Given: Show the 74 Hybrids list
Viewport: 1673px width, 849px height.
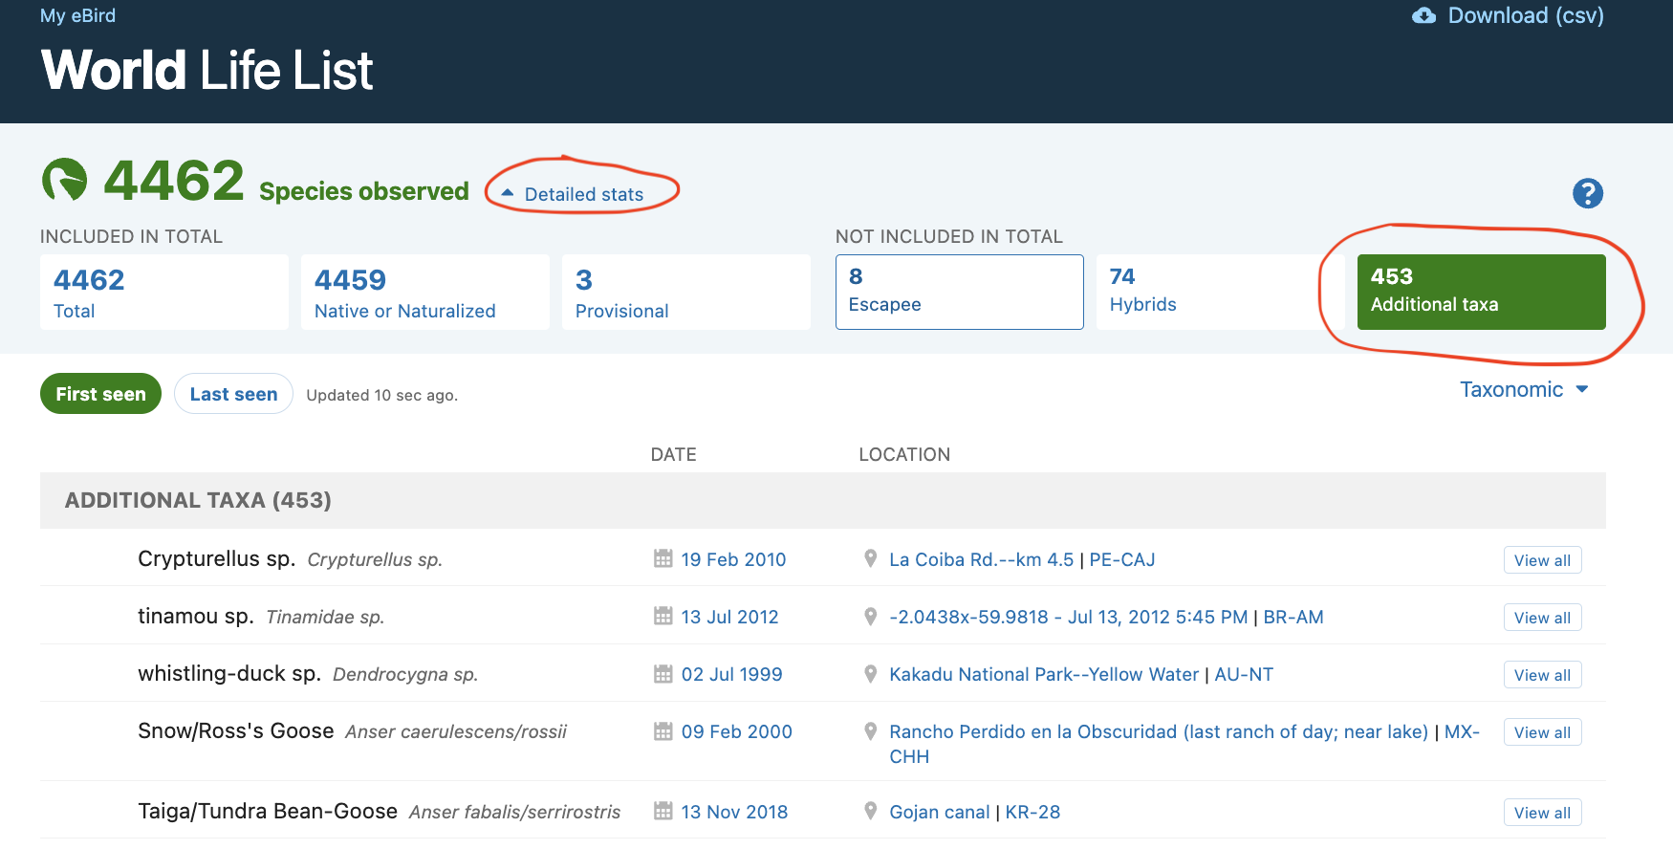Looking at the screenshot, I should (1206, 292).
